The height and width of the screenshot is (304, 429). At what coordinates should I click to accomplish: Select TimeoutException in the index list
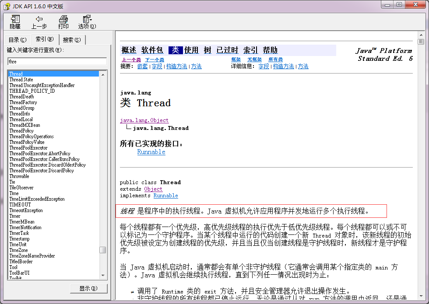click(x=26, y=210)
